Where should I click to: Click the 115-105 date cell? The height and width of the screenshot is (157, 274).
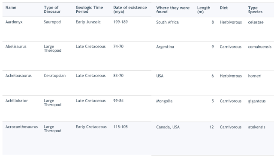120,127
